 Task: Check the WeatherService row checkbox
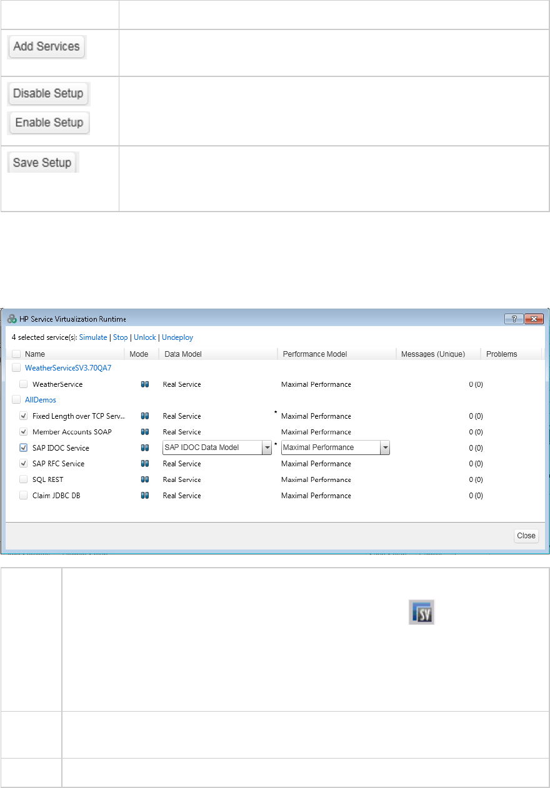(x=24, y=384)
